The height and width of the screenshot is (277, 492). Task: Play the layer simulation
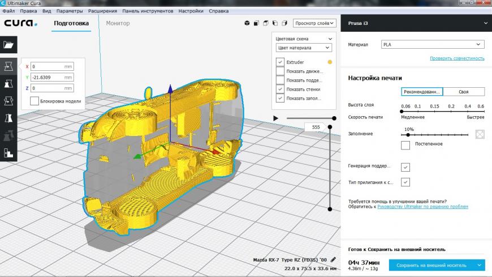pyautogui.click(x=275, y=118)
